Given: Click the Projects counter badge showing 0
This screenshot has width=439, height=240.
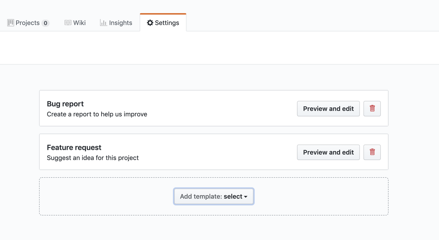Looking at the screenshot, I should point(45,23).
